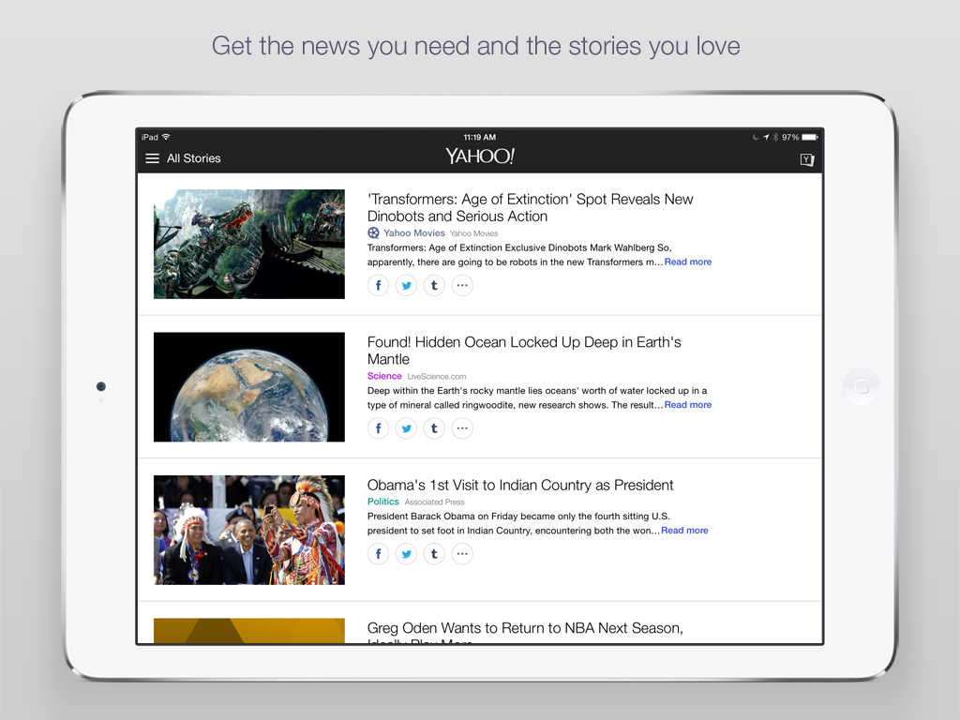Tap the Yahoo Movies film reel icon

(373, 233)
